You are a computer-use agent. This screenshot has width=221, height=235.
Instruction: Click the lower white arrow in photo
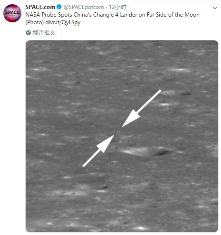tap(98, 150)
